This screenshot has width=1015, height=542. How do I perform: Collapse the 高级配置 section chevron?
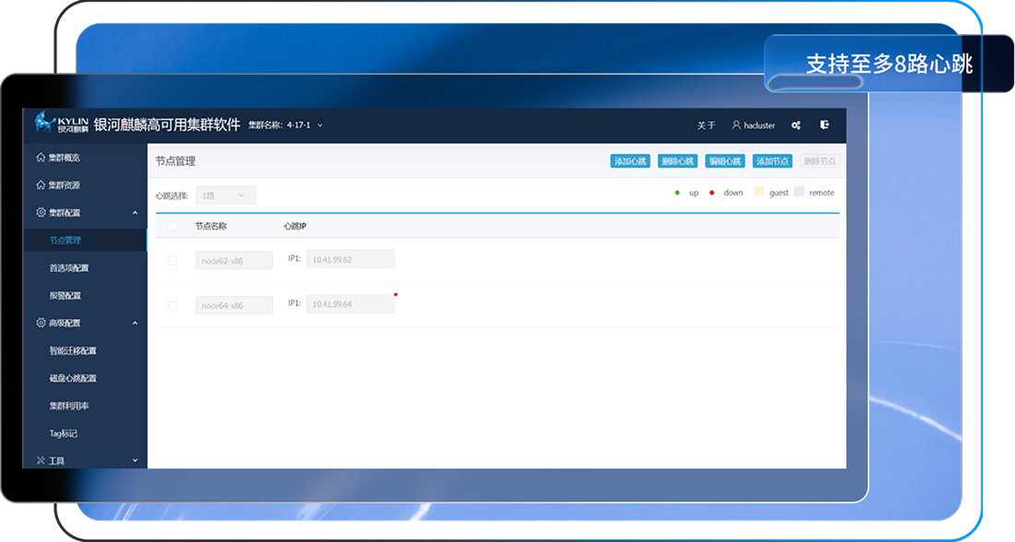coord(135,324)
